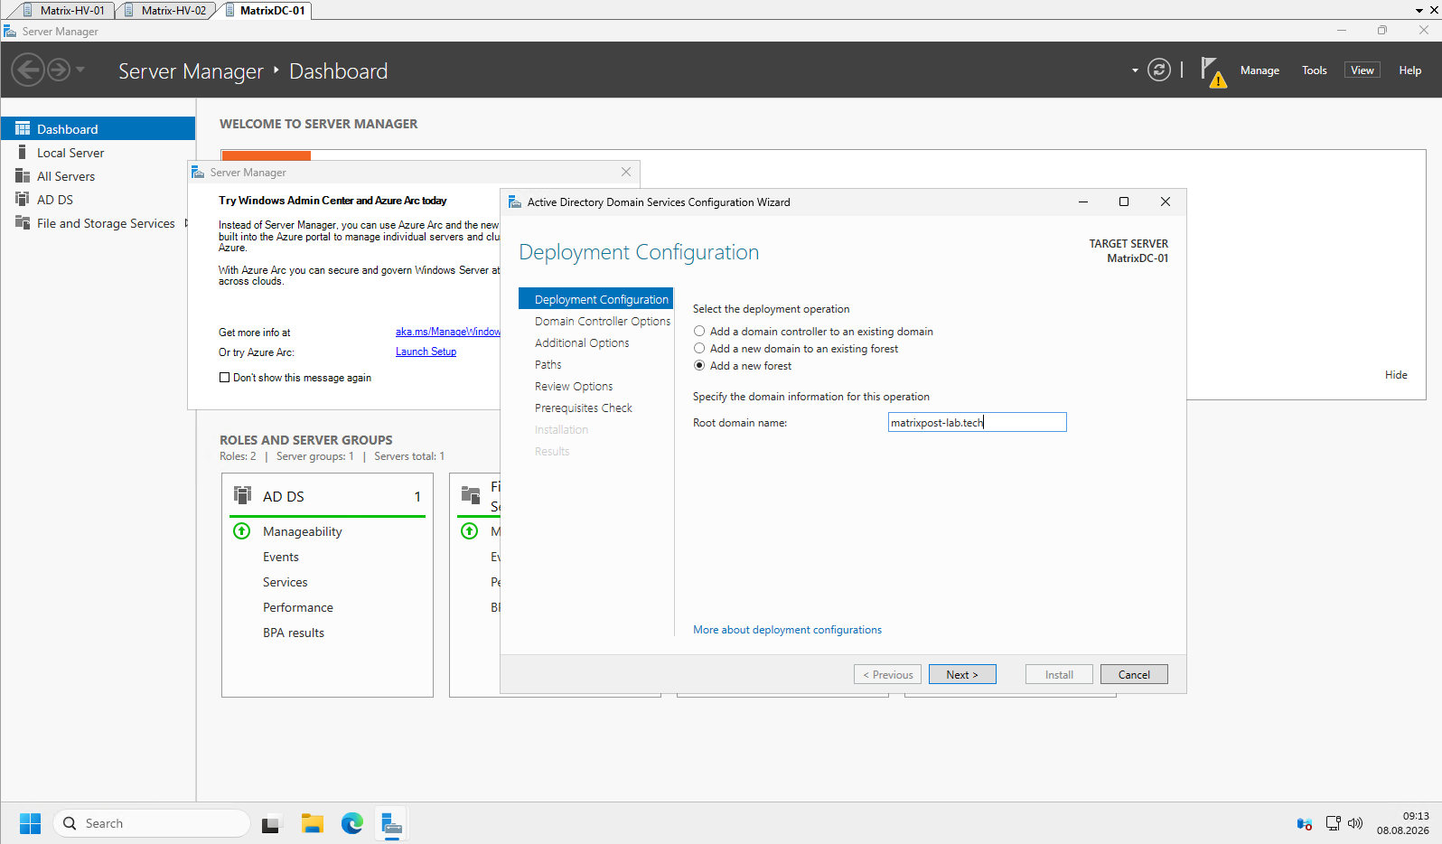Viewport: 1442px width, 844px height.
Task: Close the Azure Arc Server Manager popup
Action: [x=626, y=172]
